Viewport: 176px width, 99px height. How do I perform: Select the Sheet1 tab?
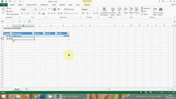pos(17,89)
